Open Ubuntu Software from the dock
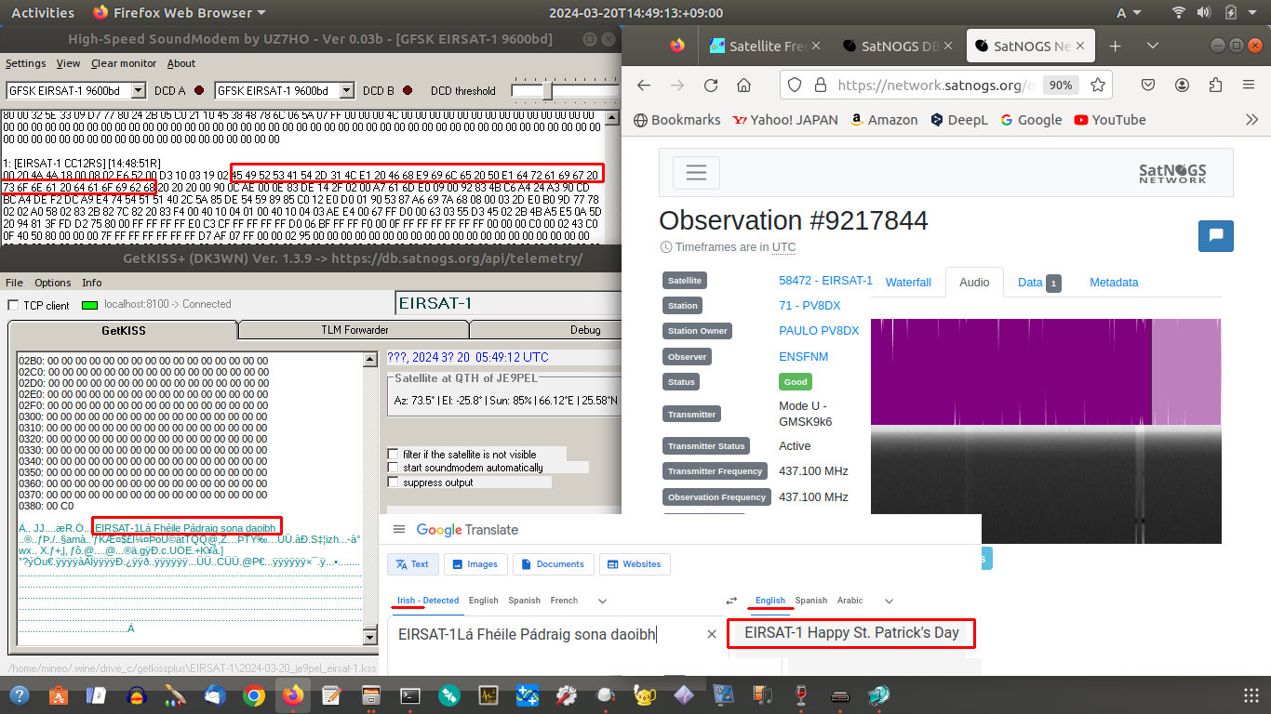 pyautogui.click(x=59, y=694)
